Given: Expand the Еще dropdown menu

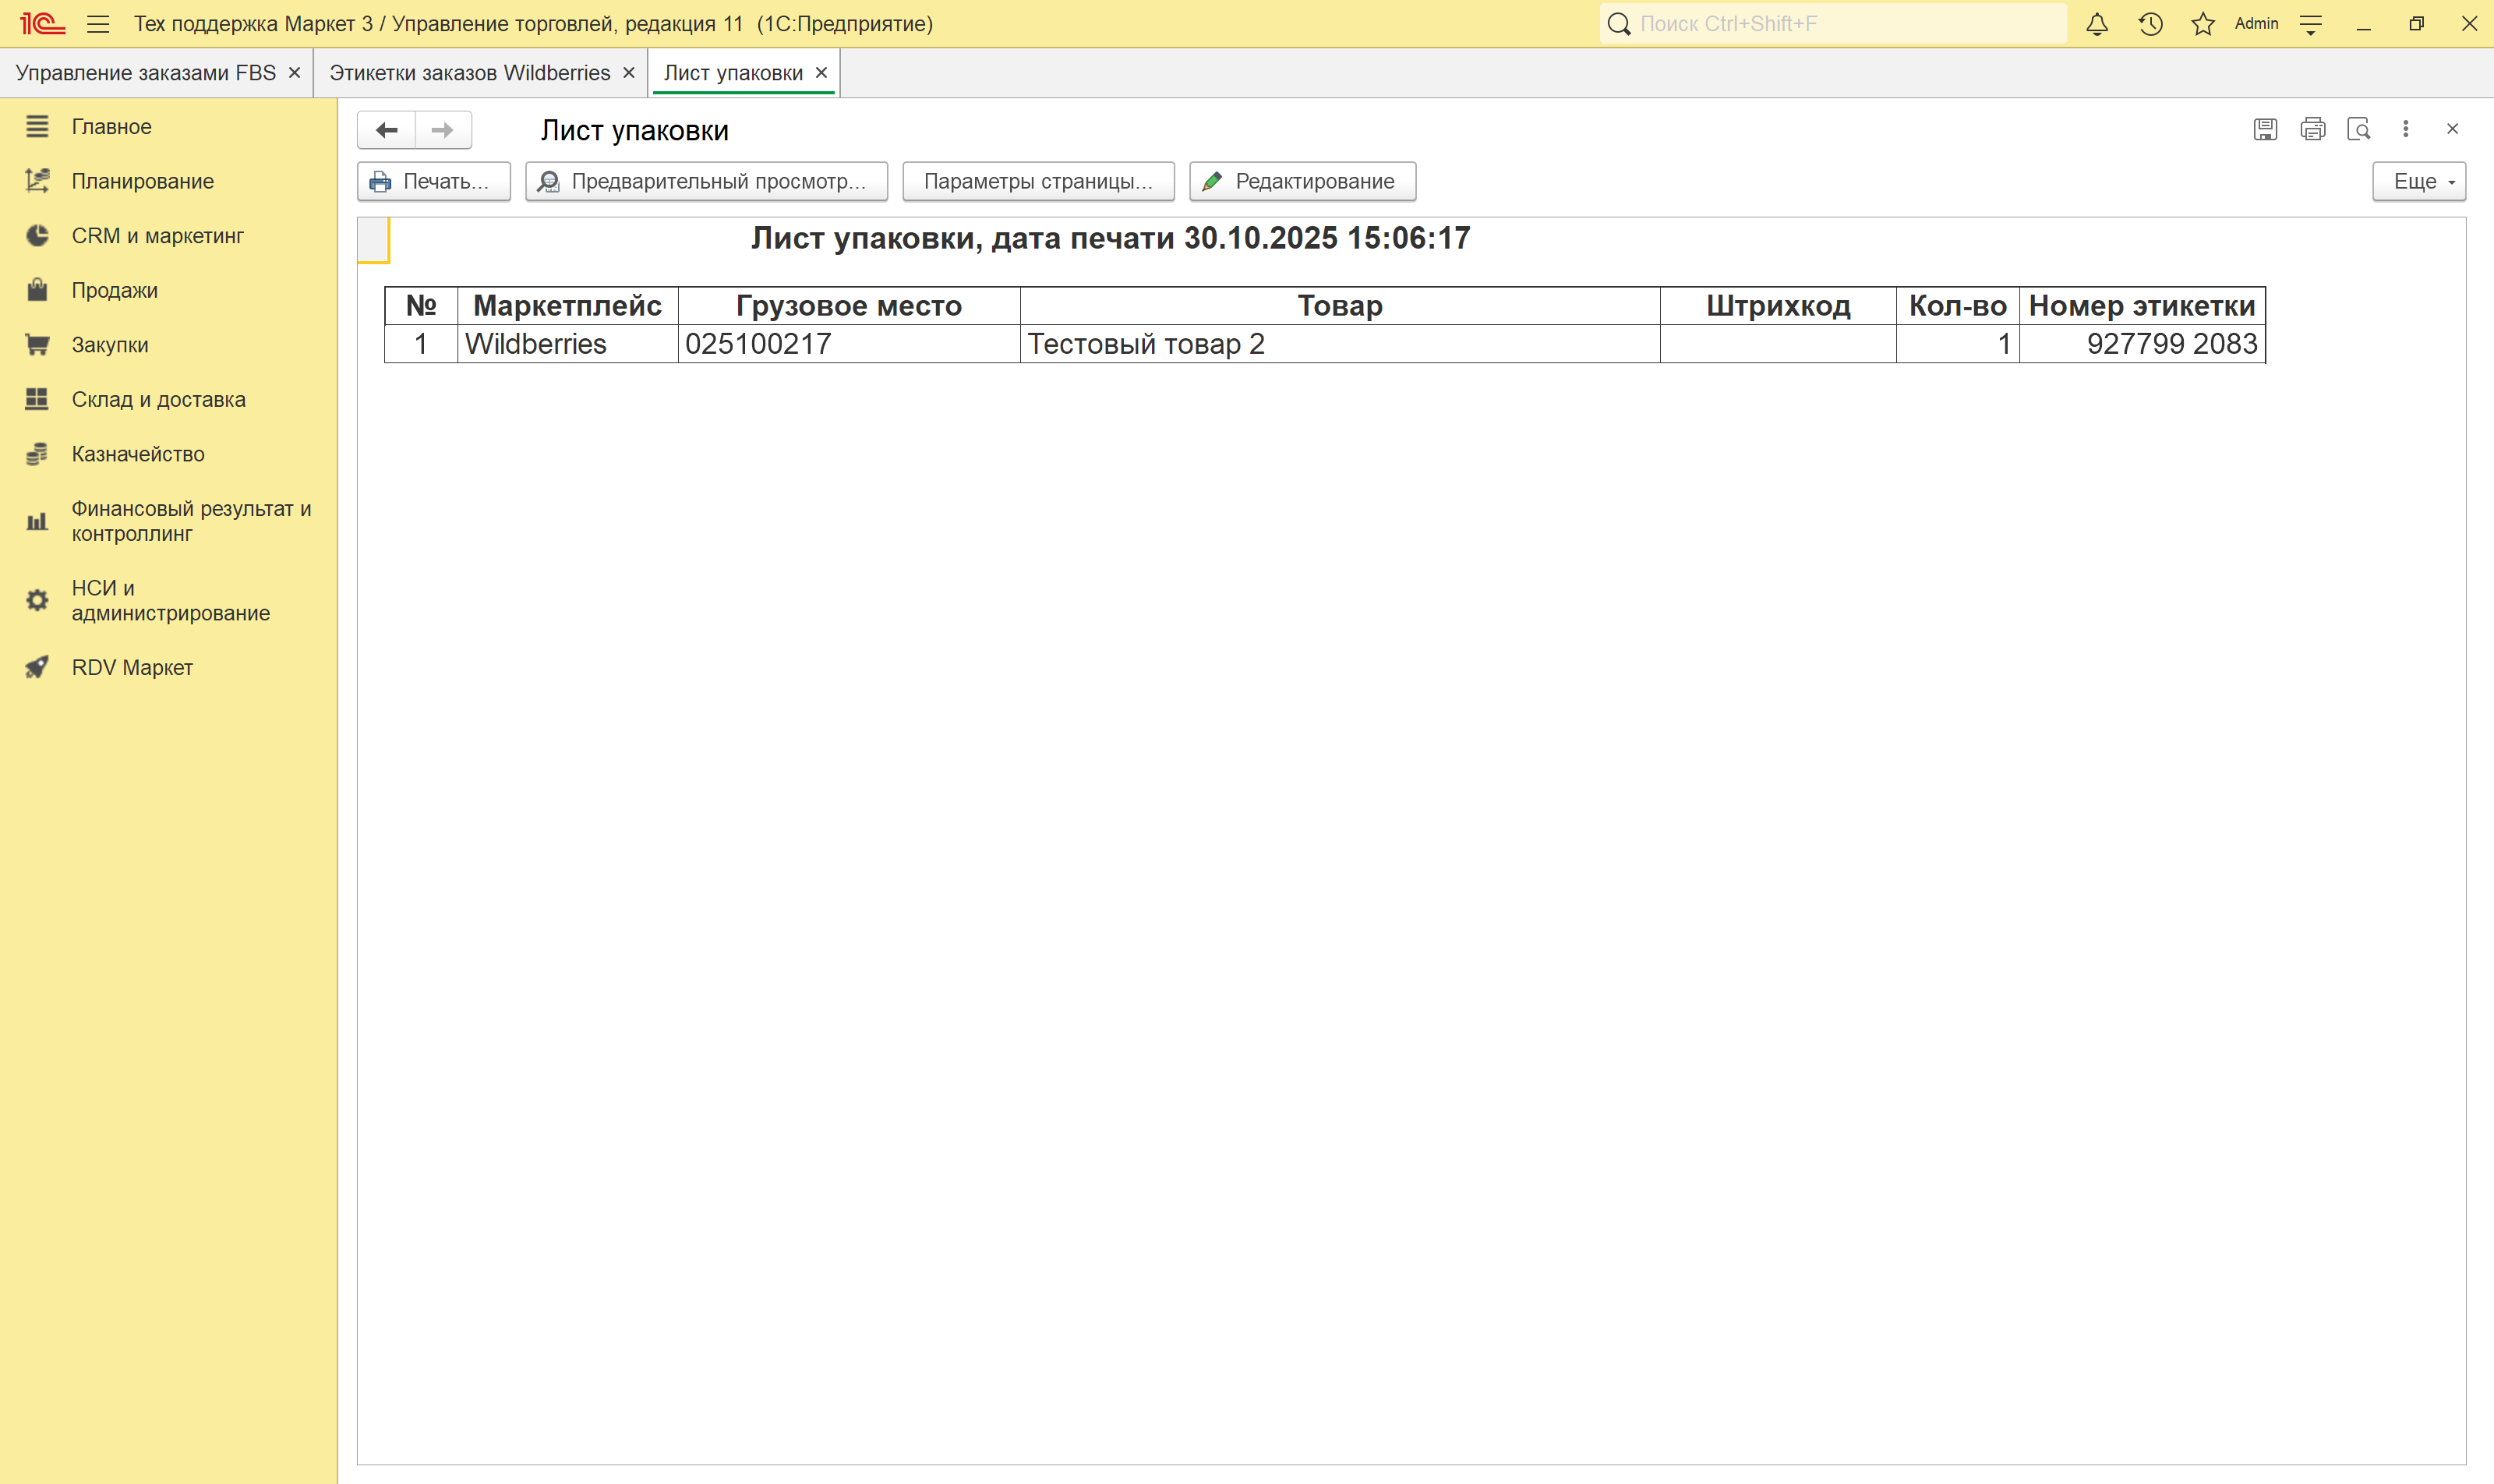Looking at the screenshot, I should point(2419,181).
